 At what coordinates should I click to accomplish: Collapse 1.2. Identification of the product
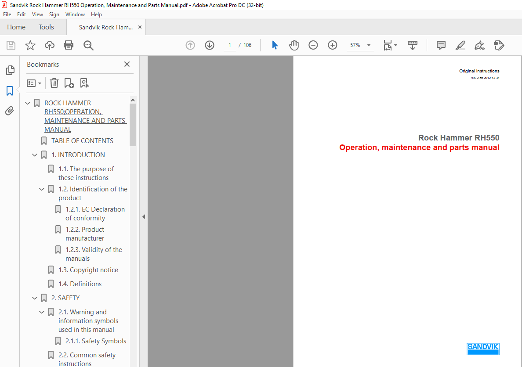42,189
